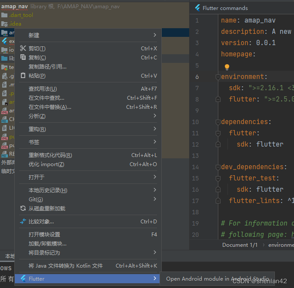The width and height of the screenshot is (294, 288).
Task: Open the 分析(Z) submenu
Action: click(x=88, y=116)
